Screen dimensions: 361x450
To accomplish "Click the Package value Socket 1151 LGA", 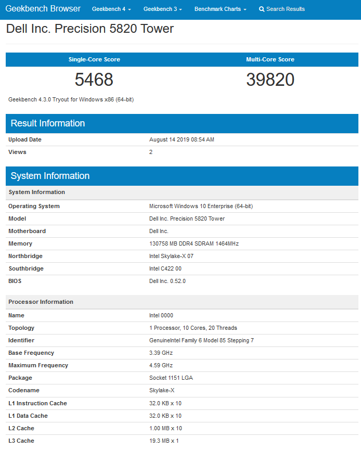I will tap(171, 378).
